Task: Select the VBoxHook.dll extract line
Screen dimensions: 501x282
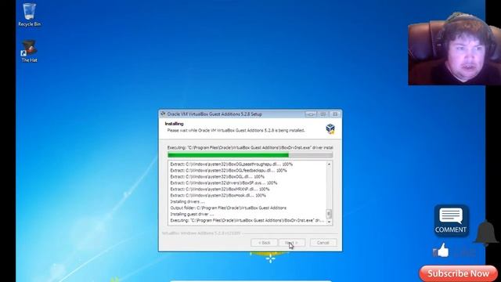Action: tap(218, 195)
